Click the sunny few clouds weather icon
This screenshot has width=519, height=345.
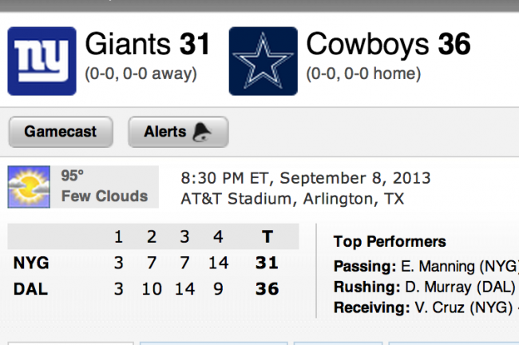[x=29, y=187]
